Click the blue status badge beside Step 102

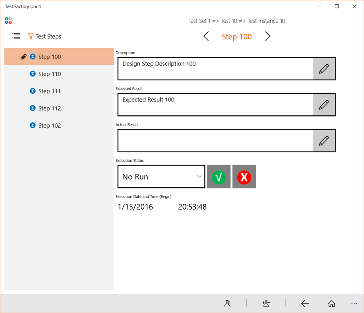click(x=32, y=125)
